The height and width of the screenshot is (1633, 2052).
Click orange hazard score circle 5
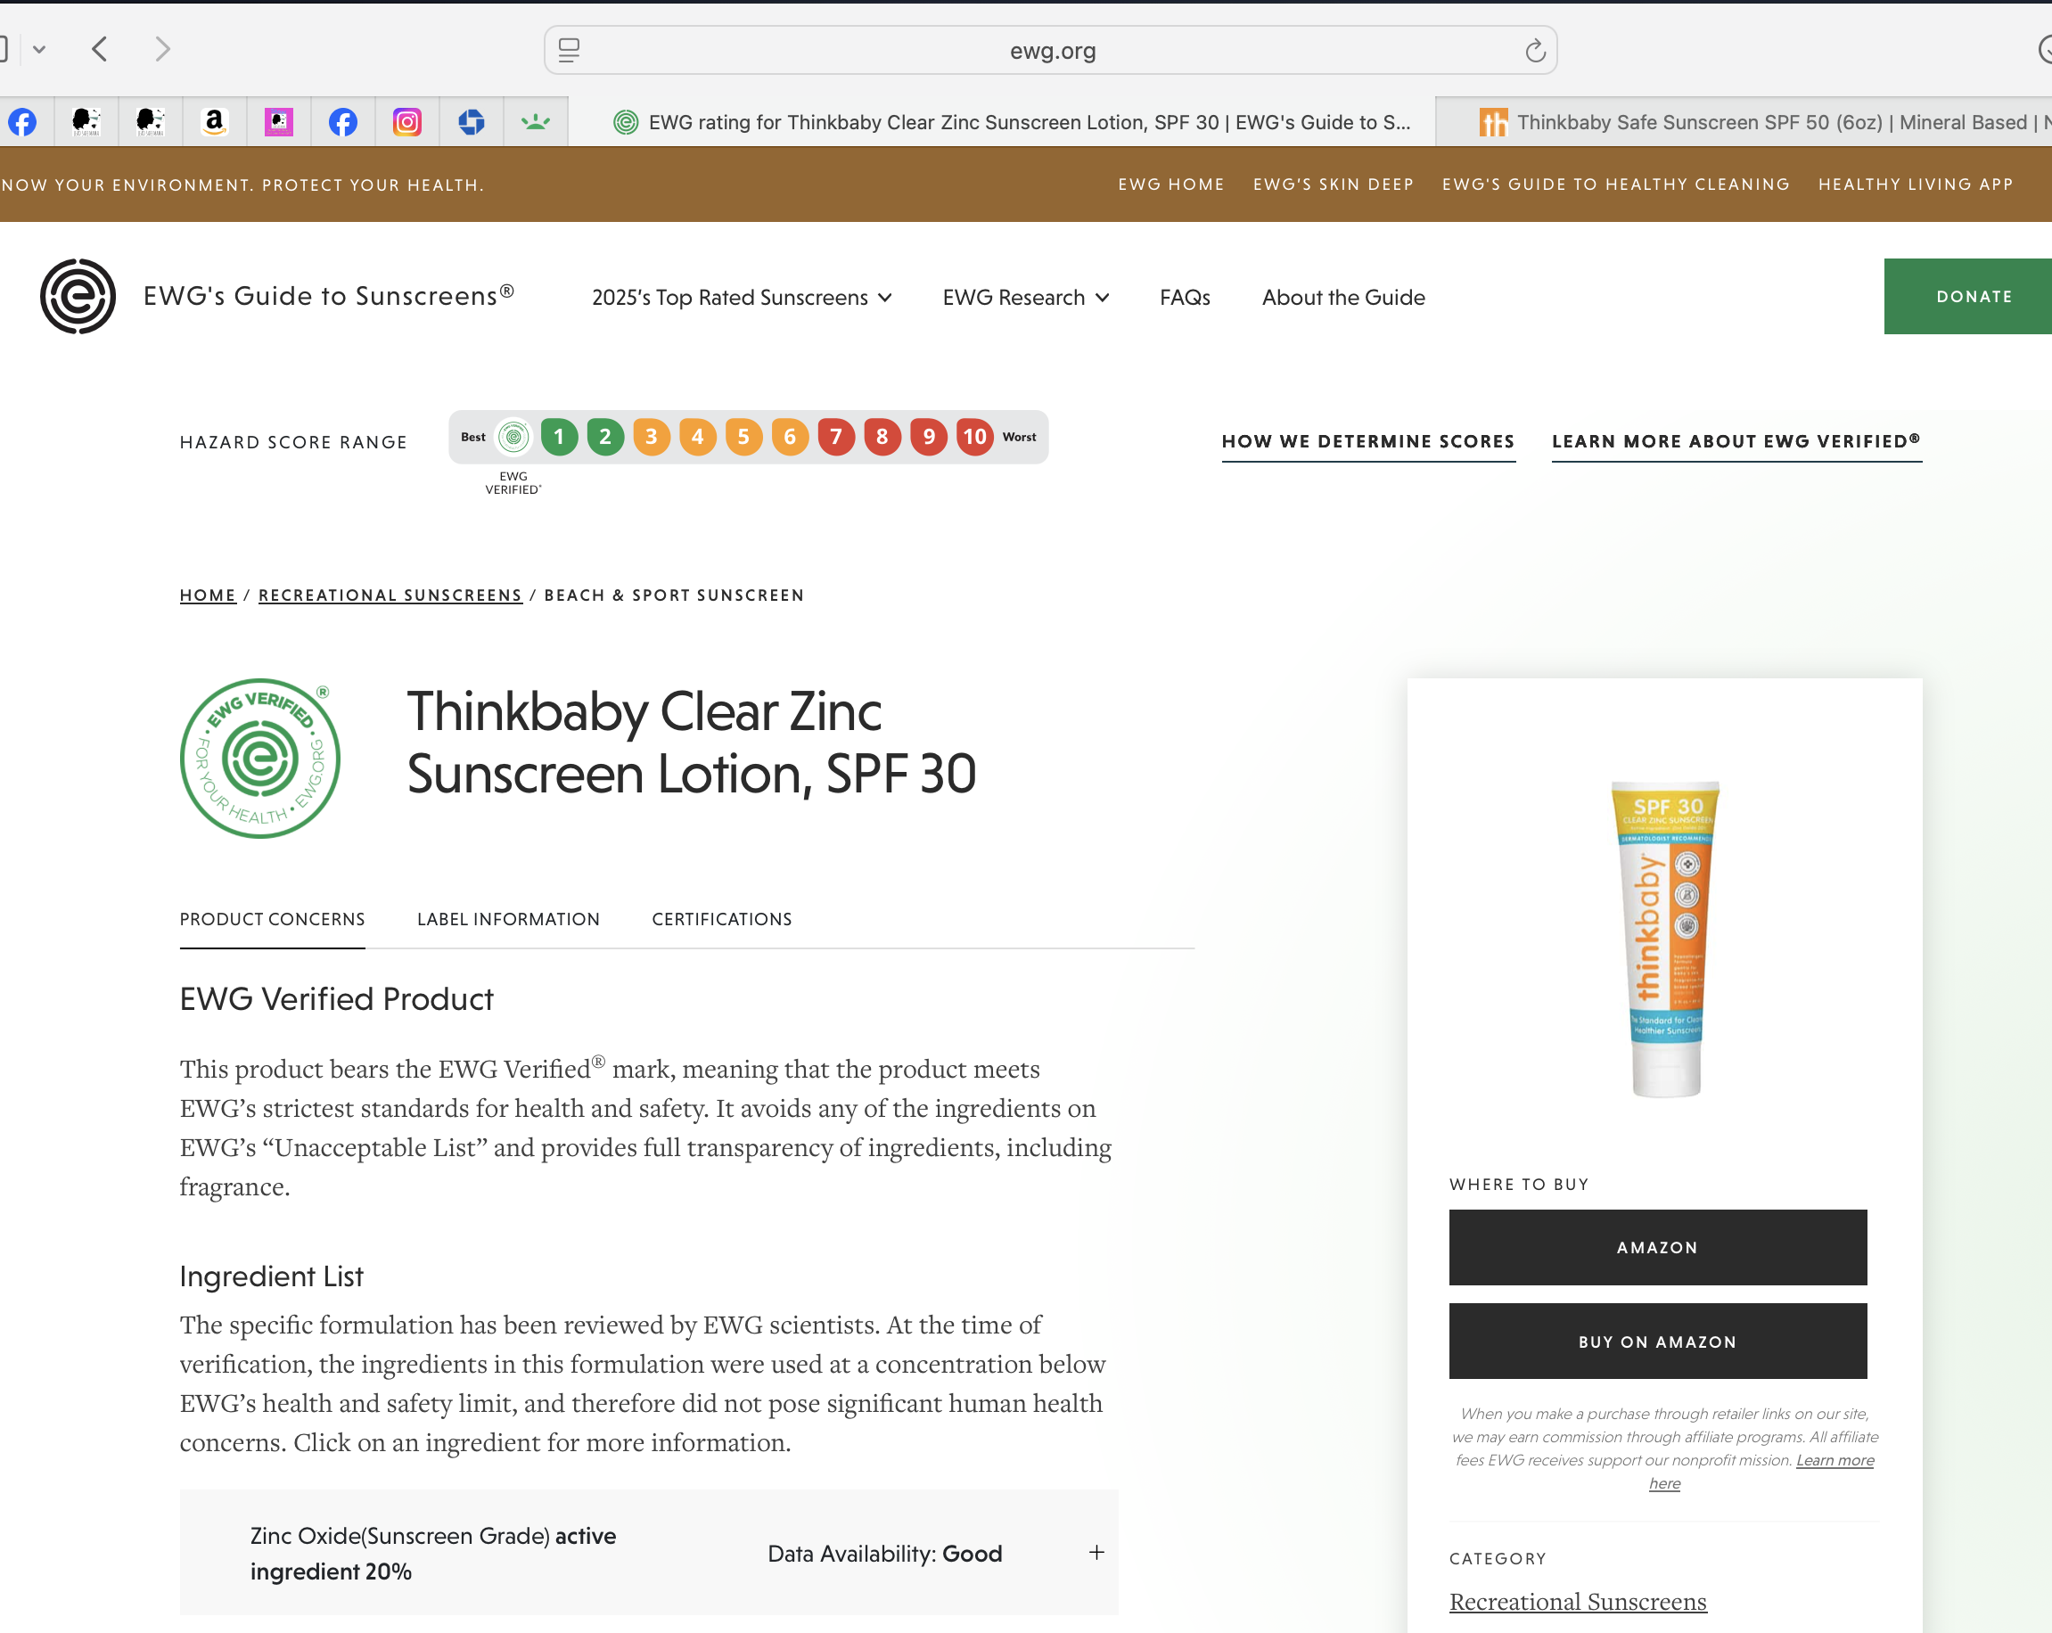743,437
